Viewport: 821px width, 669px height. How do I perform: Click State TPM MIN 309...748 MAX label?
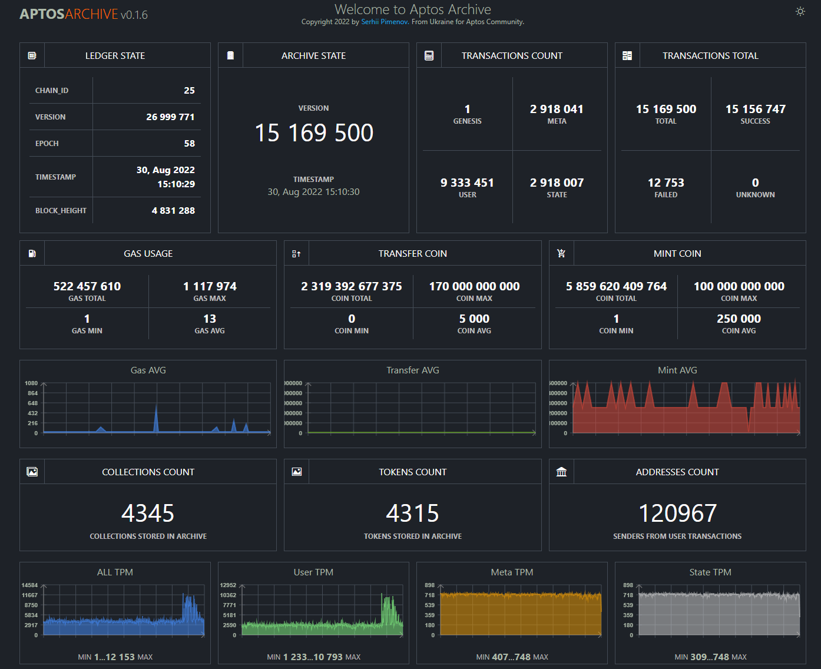(x=710, y=657)
